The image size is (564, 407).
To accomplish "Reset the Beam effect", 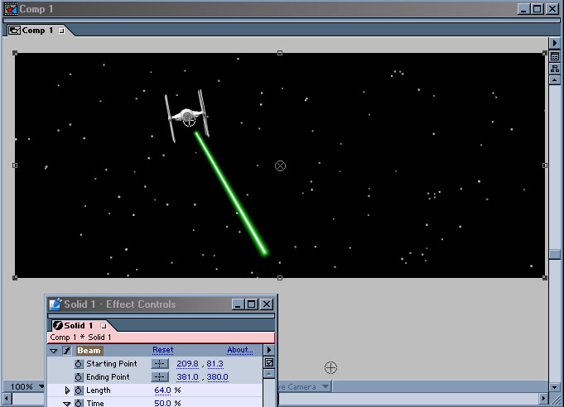I will (x=163, y=351).
